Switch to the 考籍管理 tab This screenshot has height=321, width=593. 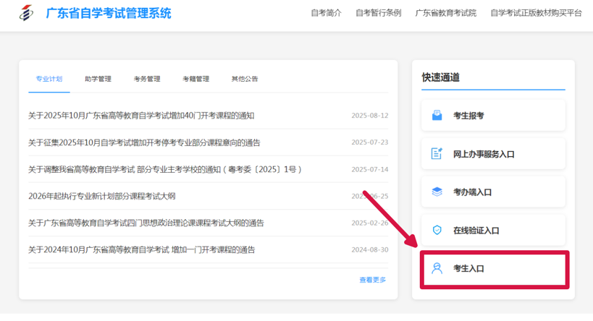(x=195, y=79)
